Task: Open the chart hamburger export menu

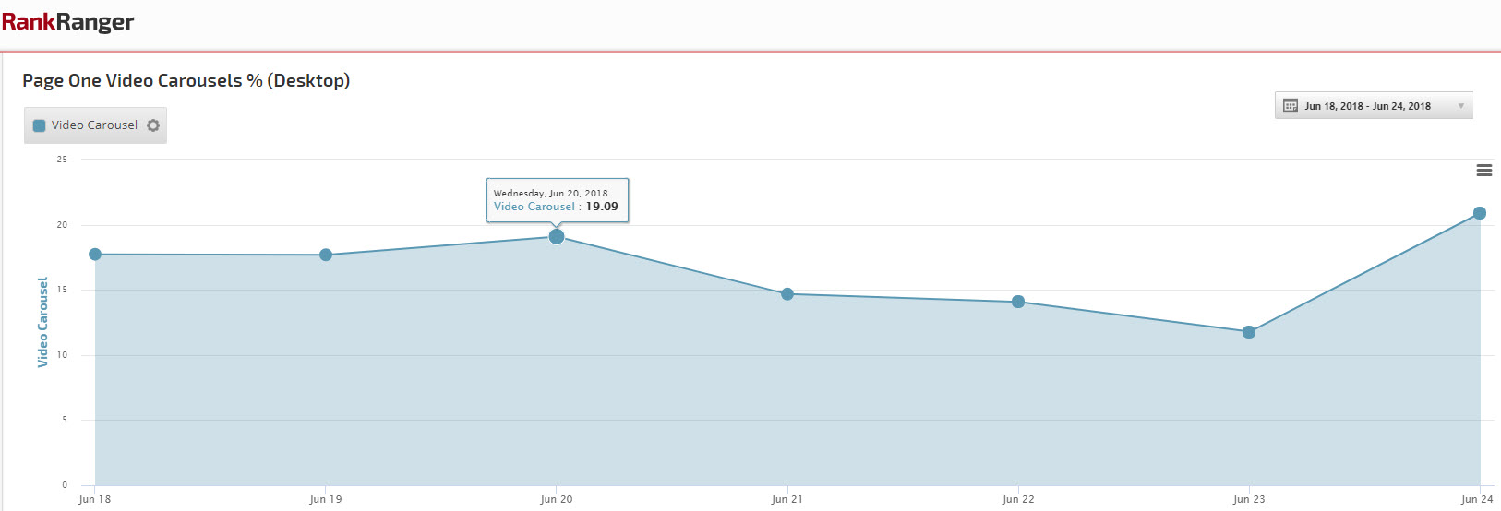Action: [x=1484, y=171]
